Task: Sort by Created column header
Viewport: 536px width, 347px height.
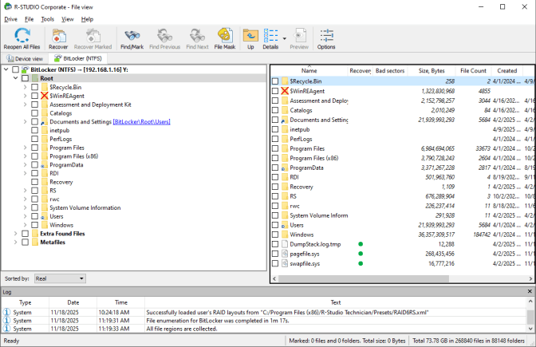Action: point(507,71)
